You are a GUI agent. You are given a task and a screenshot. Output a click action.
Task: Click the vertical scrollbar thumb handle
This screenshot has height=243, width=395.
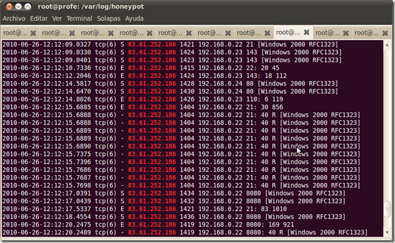click(387, 209)
